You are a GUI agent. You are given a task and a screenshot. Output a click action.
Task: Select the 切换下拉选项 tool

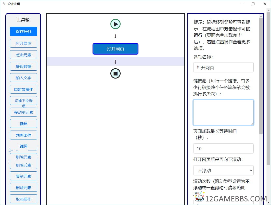point(23,101)
